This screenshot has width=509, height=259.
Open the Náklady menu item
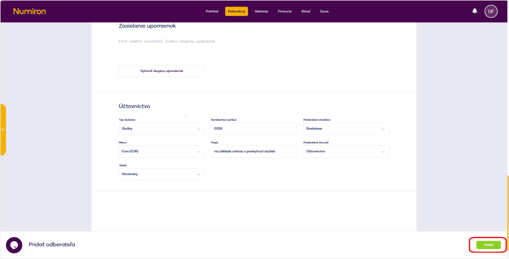tap(261, 11)
